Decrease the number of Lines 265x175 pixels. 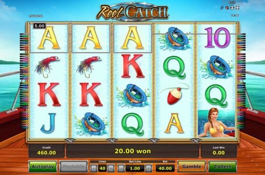click(x=94, y=168)
